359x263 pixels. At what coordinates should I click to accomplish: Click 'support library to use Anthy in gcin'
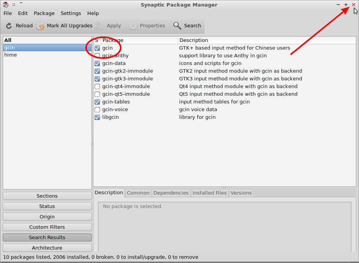(x=223, y=56)
